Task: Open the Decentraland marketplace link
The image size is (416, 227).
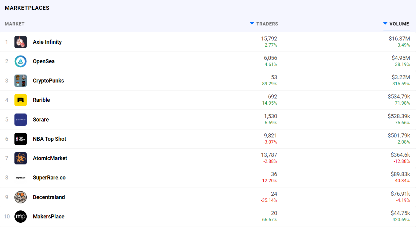Action: [49, 197]
